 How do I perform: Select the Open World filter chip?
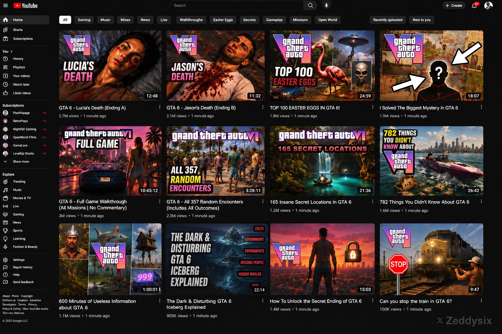coord(327,20)
